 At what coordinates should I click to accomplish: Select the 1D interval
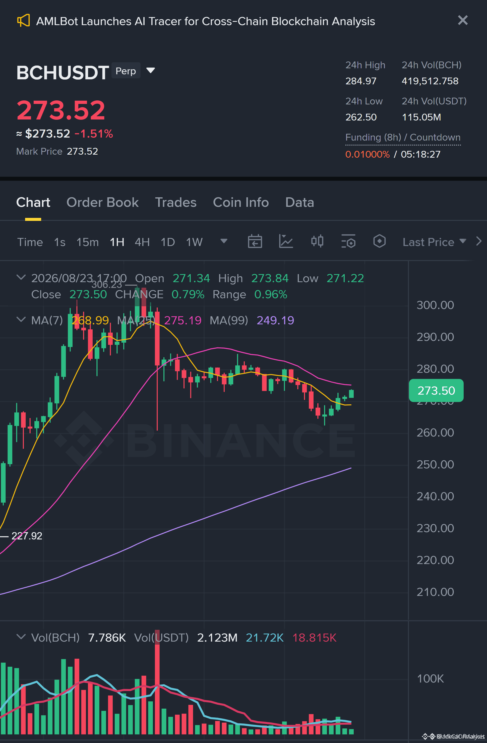pos(168,242)
